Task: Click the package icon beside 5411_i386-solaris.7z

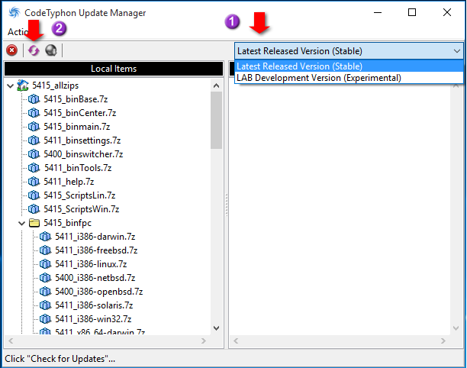Action: click(x=45, y=305)
